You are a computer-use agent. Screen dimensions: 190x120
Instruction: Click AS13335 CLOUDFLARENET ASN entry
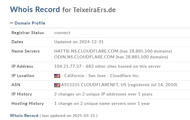coord(94,85)
